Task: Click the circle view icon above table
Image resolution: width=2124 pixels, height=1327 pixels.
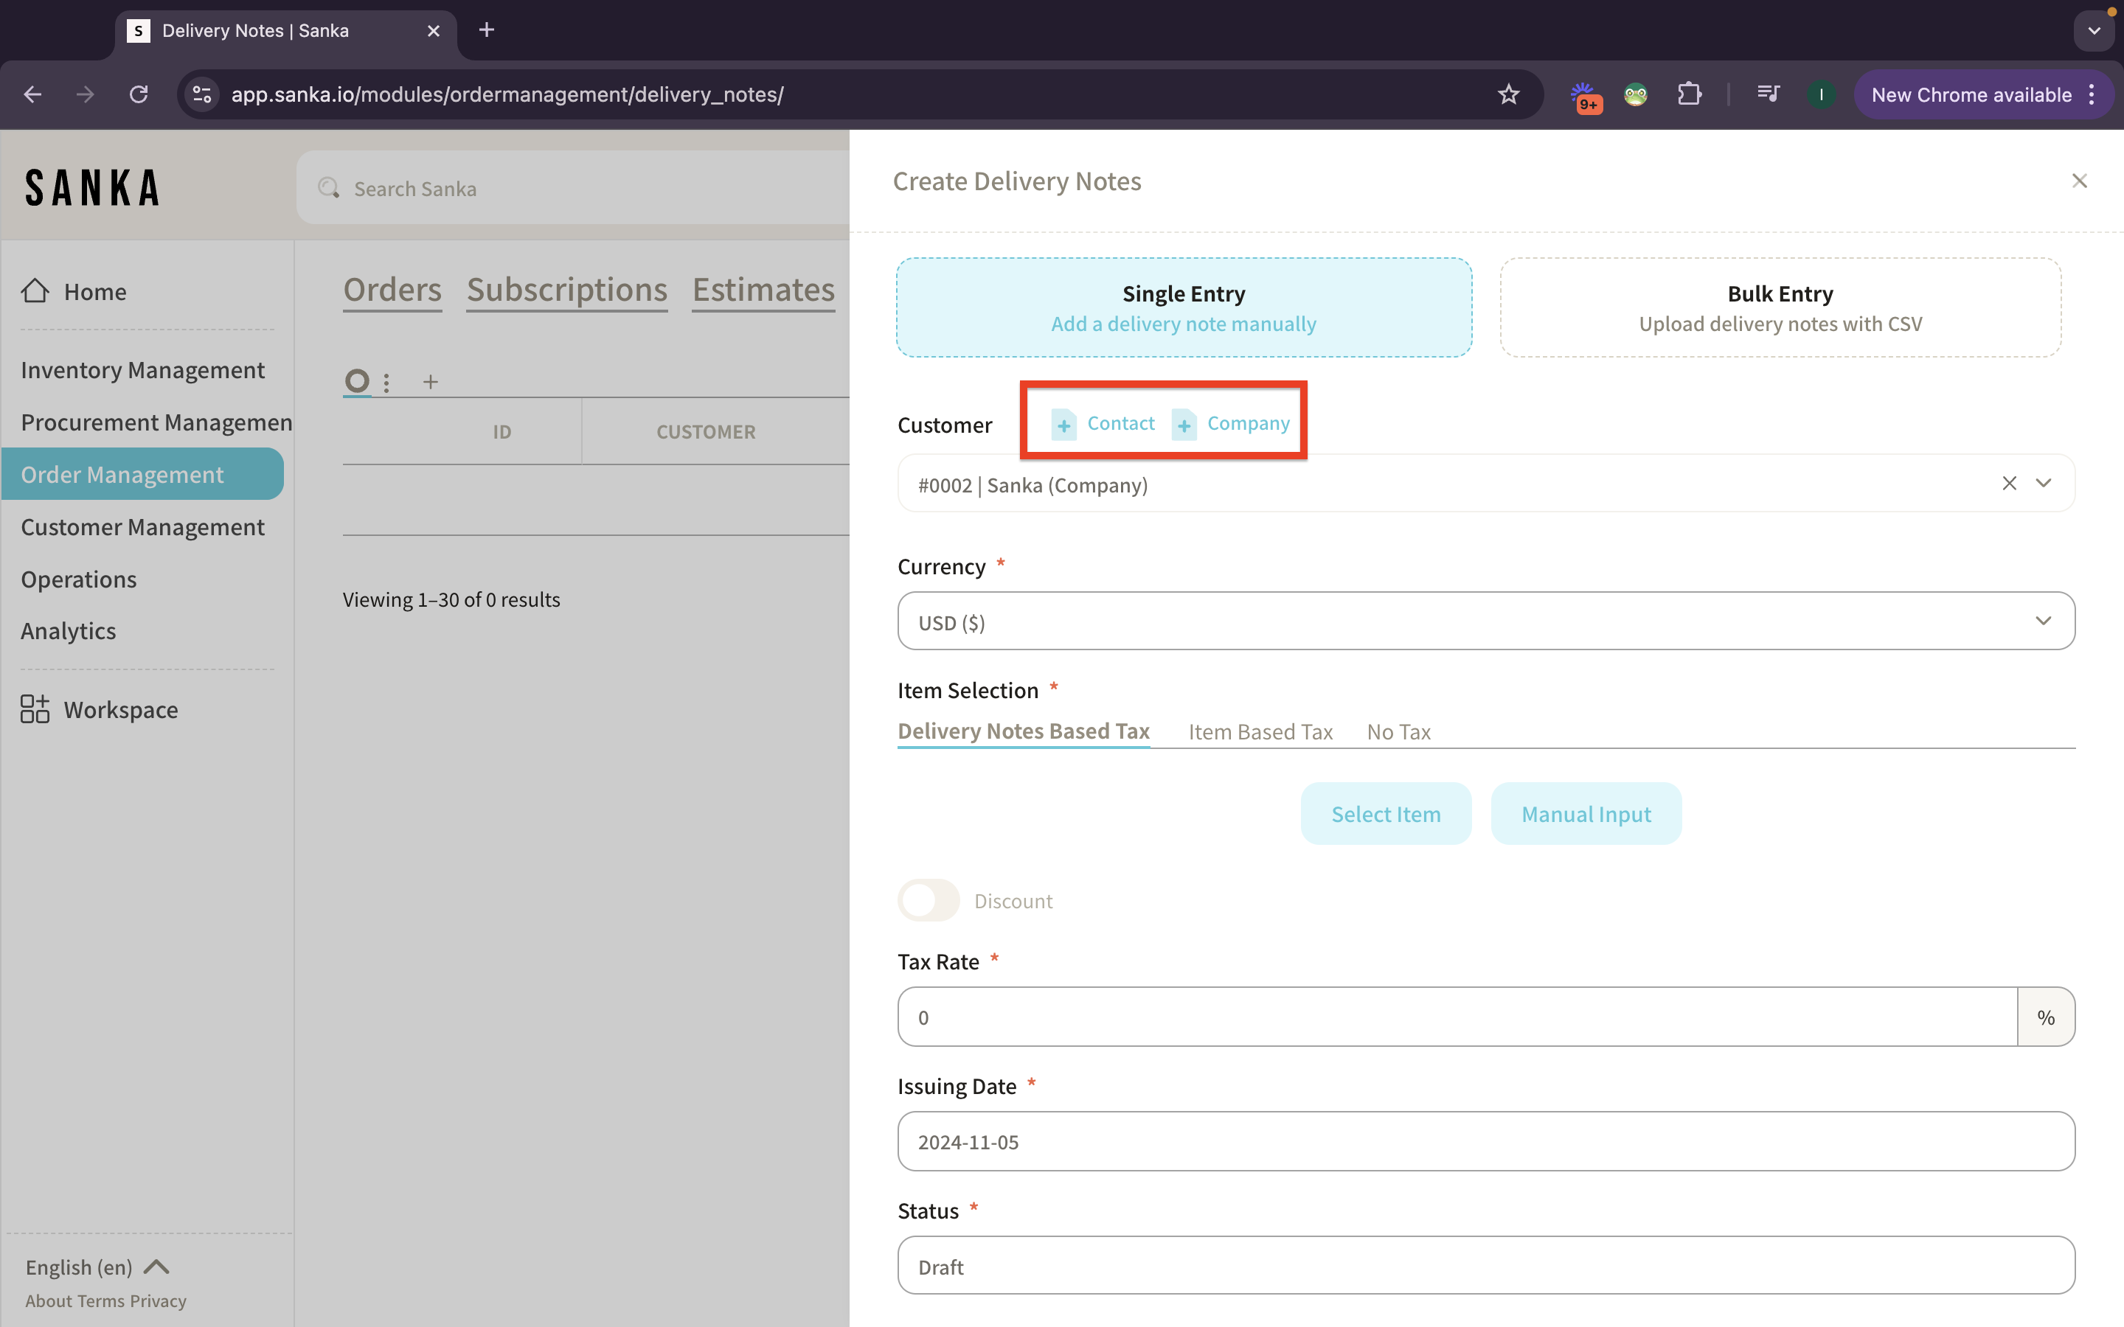Action: [357, 381]
